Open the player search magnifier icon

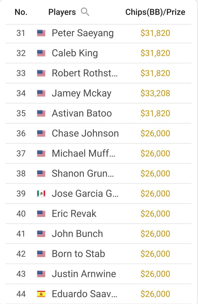(85, 12)
